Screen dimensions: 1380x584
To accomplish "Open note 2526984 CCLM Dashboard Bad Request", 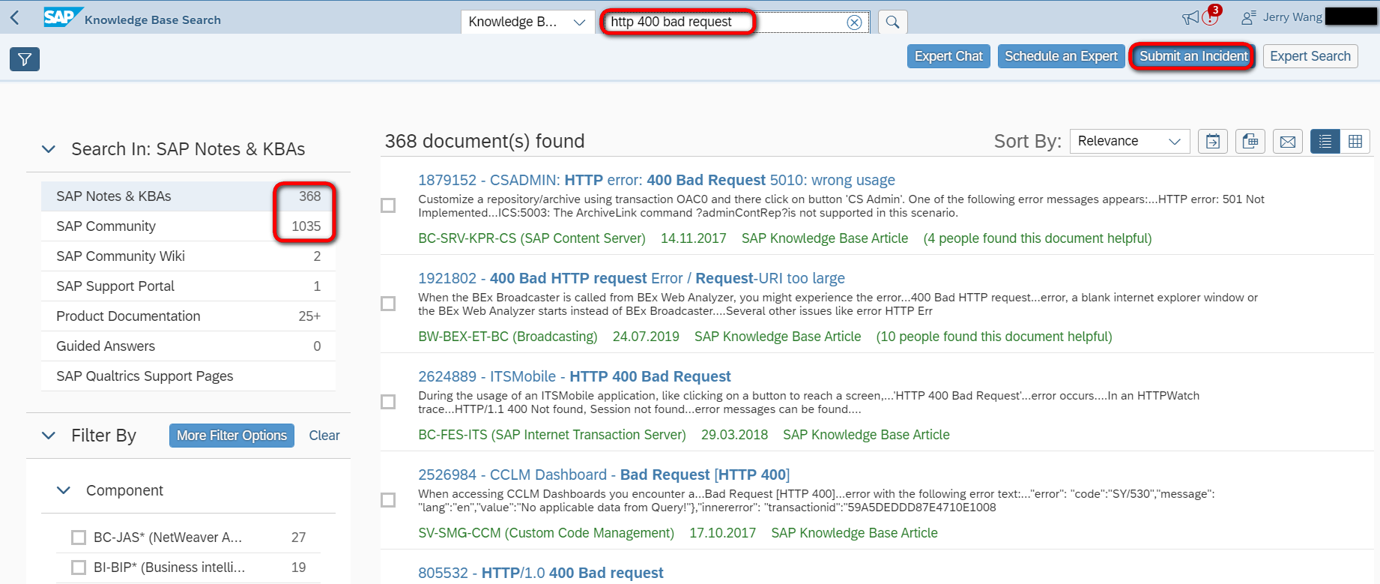I will (x=604, y=475).
